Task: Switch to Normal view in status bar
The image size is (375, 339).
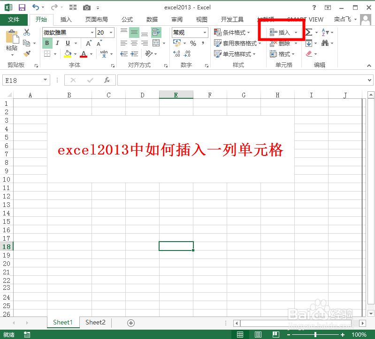Action: 240,334
